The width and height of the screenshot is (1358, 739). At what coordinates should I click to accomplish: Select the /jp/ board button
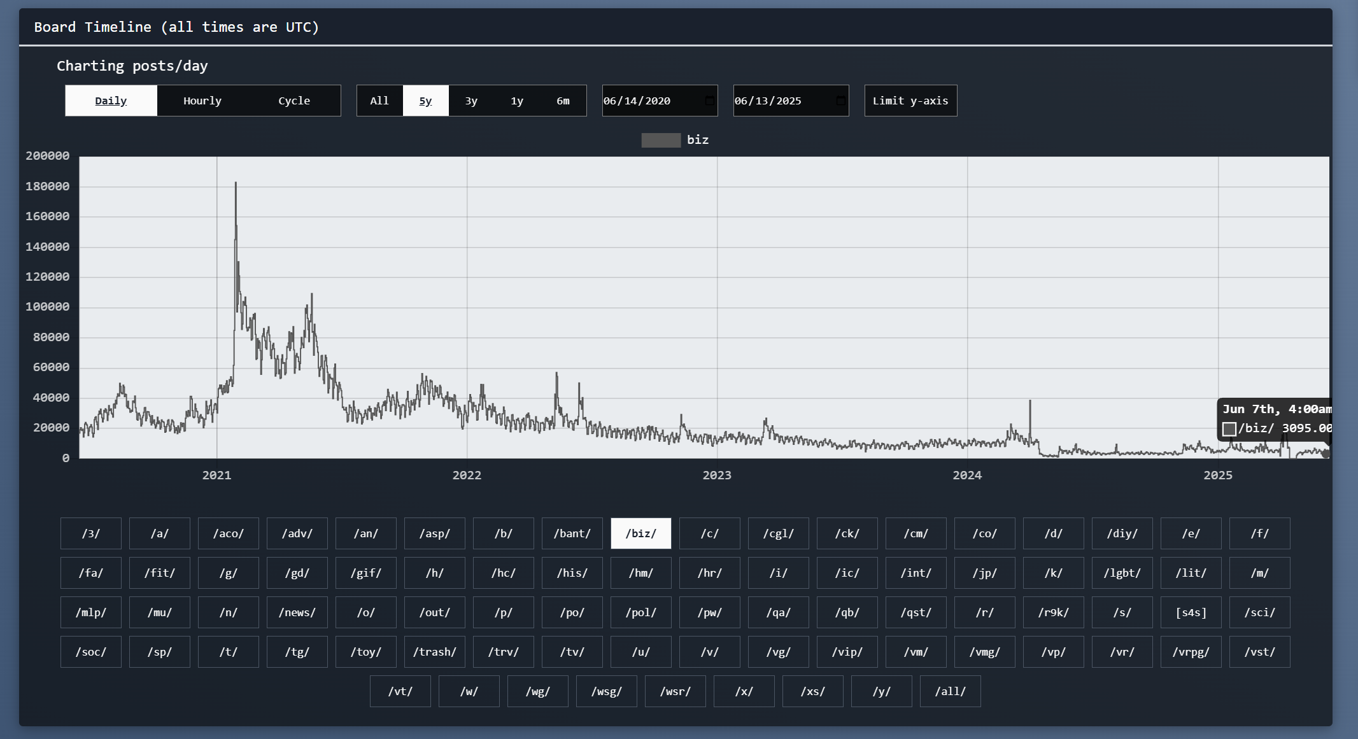(985, 573)
